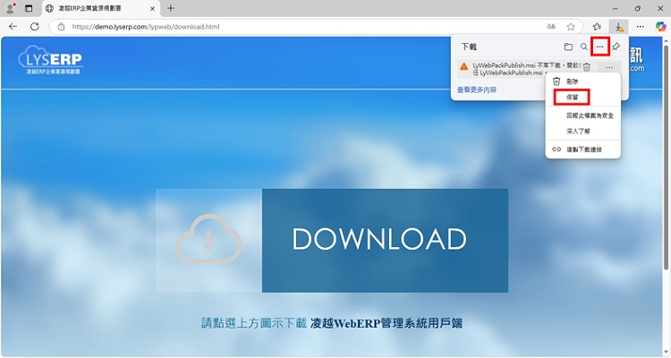Viewport: 671px width, 358px height.
Task: Select 複製下載連結 in context menu
Action: click(583, 149)
